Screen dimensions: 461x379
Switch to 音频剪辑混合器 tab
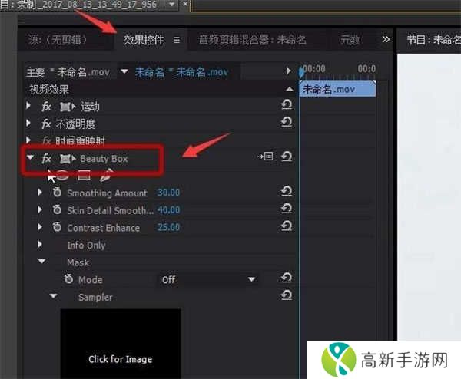click(252, 39)
